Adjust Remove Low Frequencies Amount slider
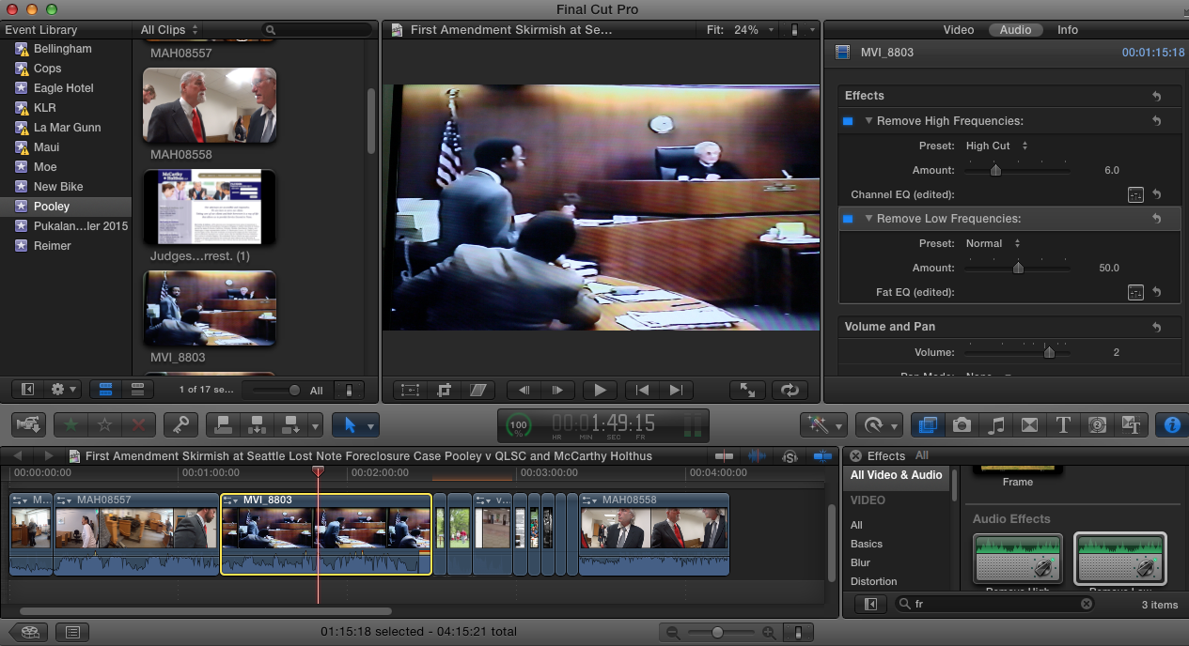Image resolution: width=1189 pixels, height=646 pixels. pyautogui.click(x=1018, y=268)
